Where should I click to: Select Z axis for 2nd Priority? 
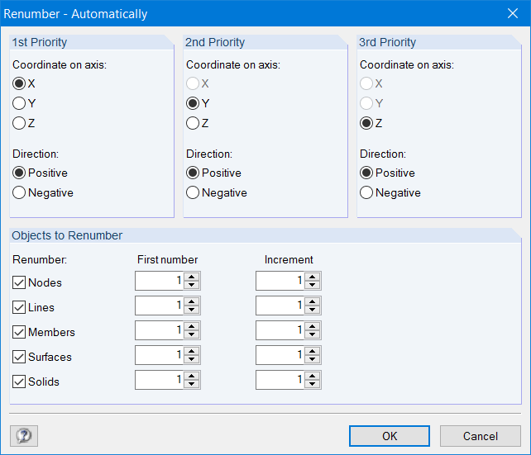(x=193, y=123)
